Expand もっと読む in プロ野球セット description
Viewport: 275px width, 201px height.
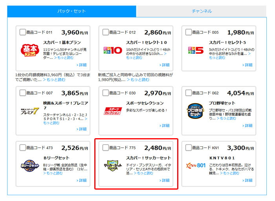[226, 118]
